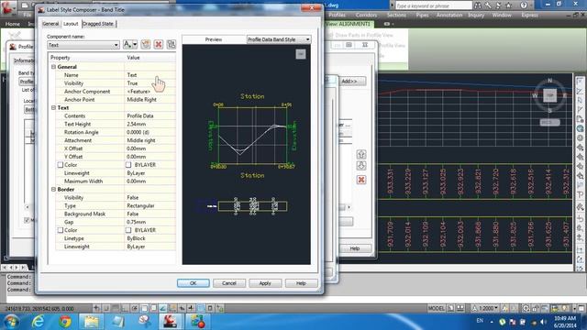Click the BYLAYER swatch for Text Color
Image resolution: width=587 pixels, height=330 pixels.
[128, 165]
